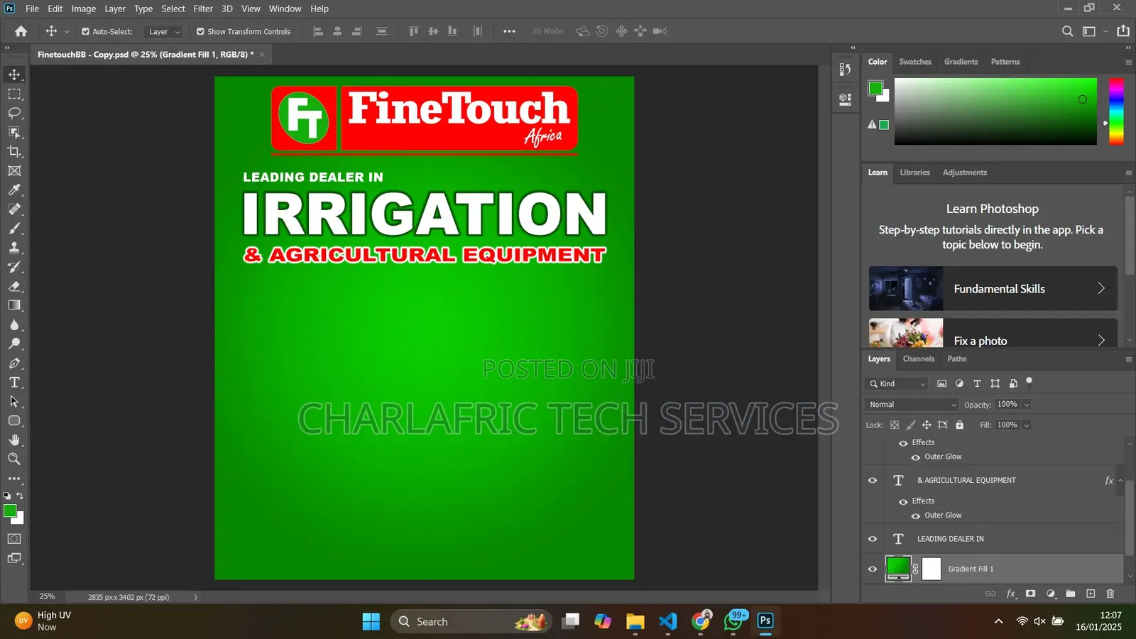Open the Fundamental Skills tutorial
This screenshot has width=1136, height=639.
(x=993, y=288)
